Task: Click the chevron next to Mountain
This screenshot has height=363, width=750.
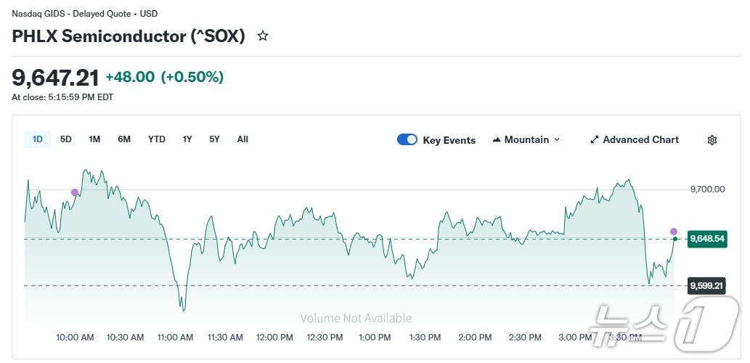Action: coord(557,139)
